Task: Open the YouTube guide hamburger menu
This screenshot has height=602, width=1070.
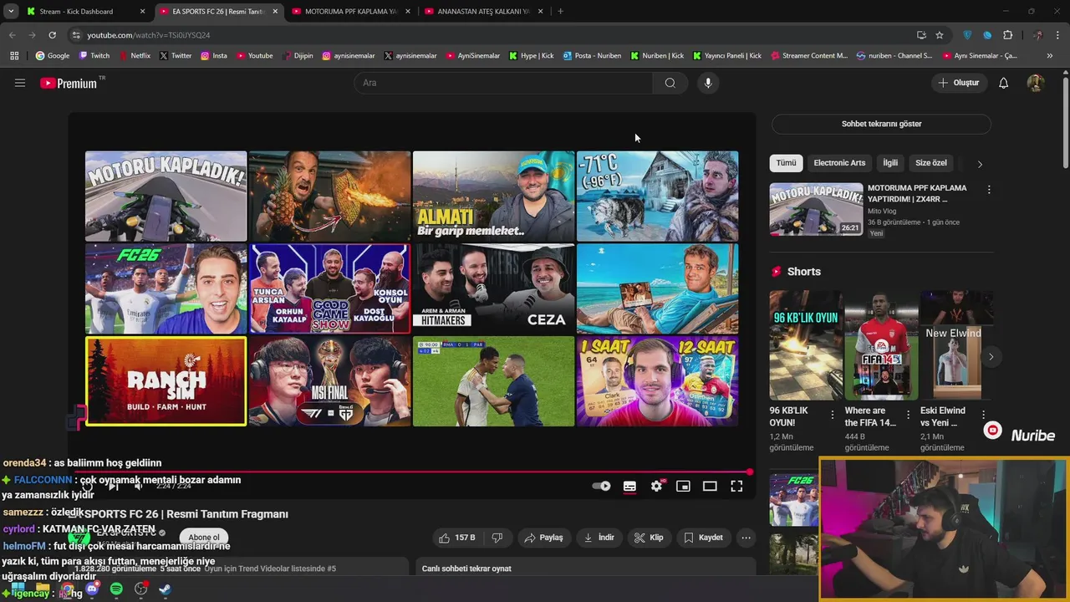Action: tap(20, 83)
